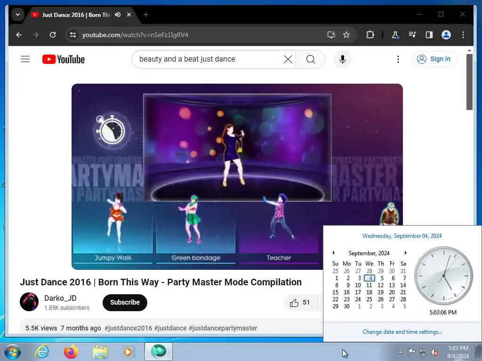Go to YouTube home via logo
Viewport: 482px width, 361px height.
tap(64, 59)
